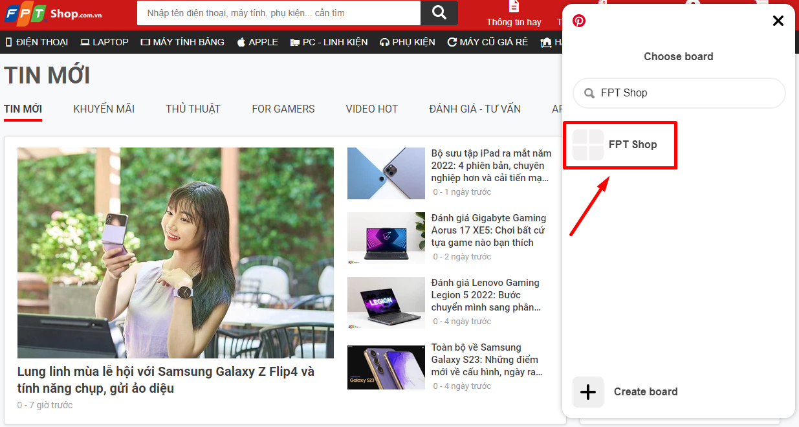Screen dimensions: 799x427
Task: Focus the product search input field
Action: pos(279,13)
